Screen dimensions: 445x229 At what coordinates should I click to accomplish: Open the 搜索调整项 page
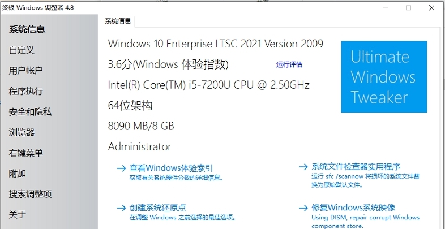[30, 194]
